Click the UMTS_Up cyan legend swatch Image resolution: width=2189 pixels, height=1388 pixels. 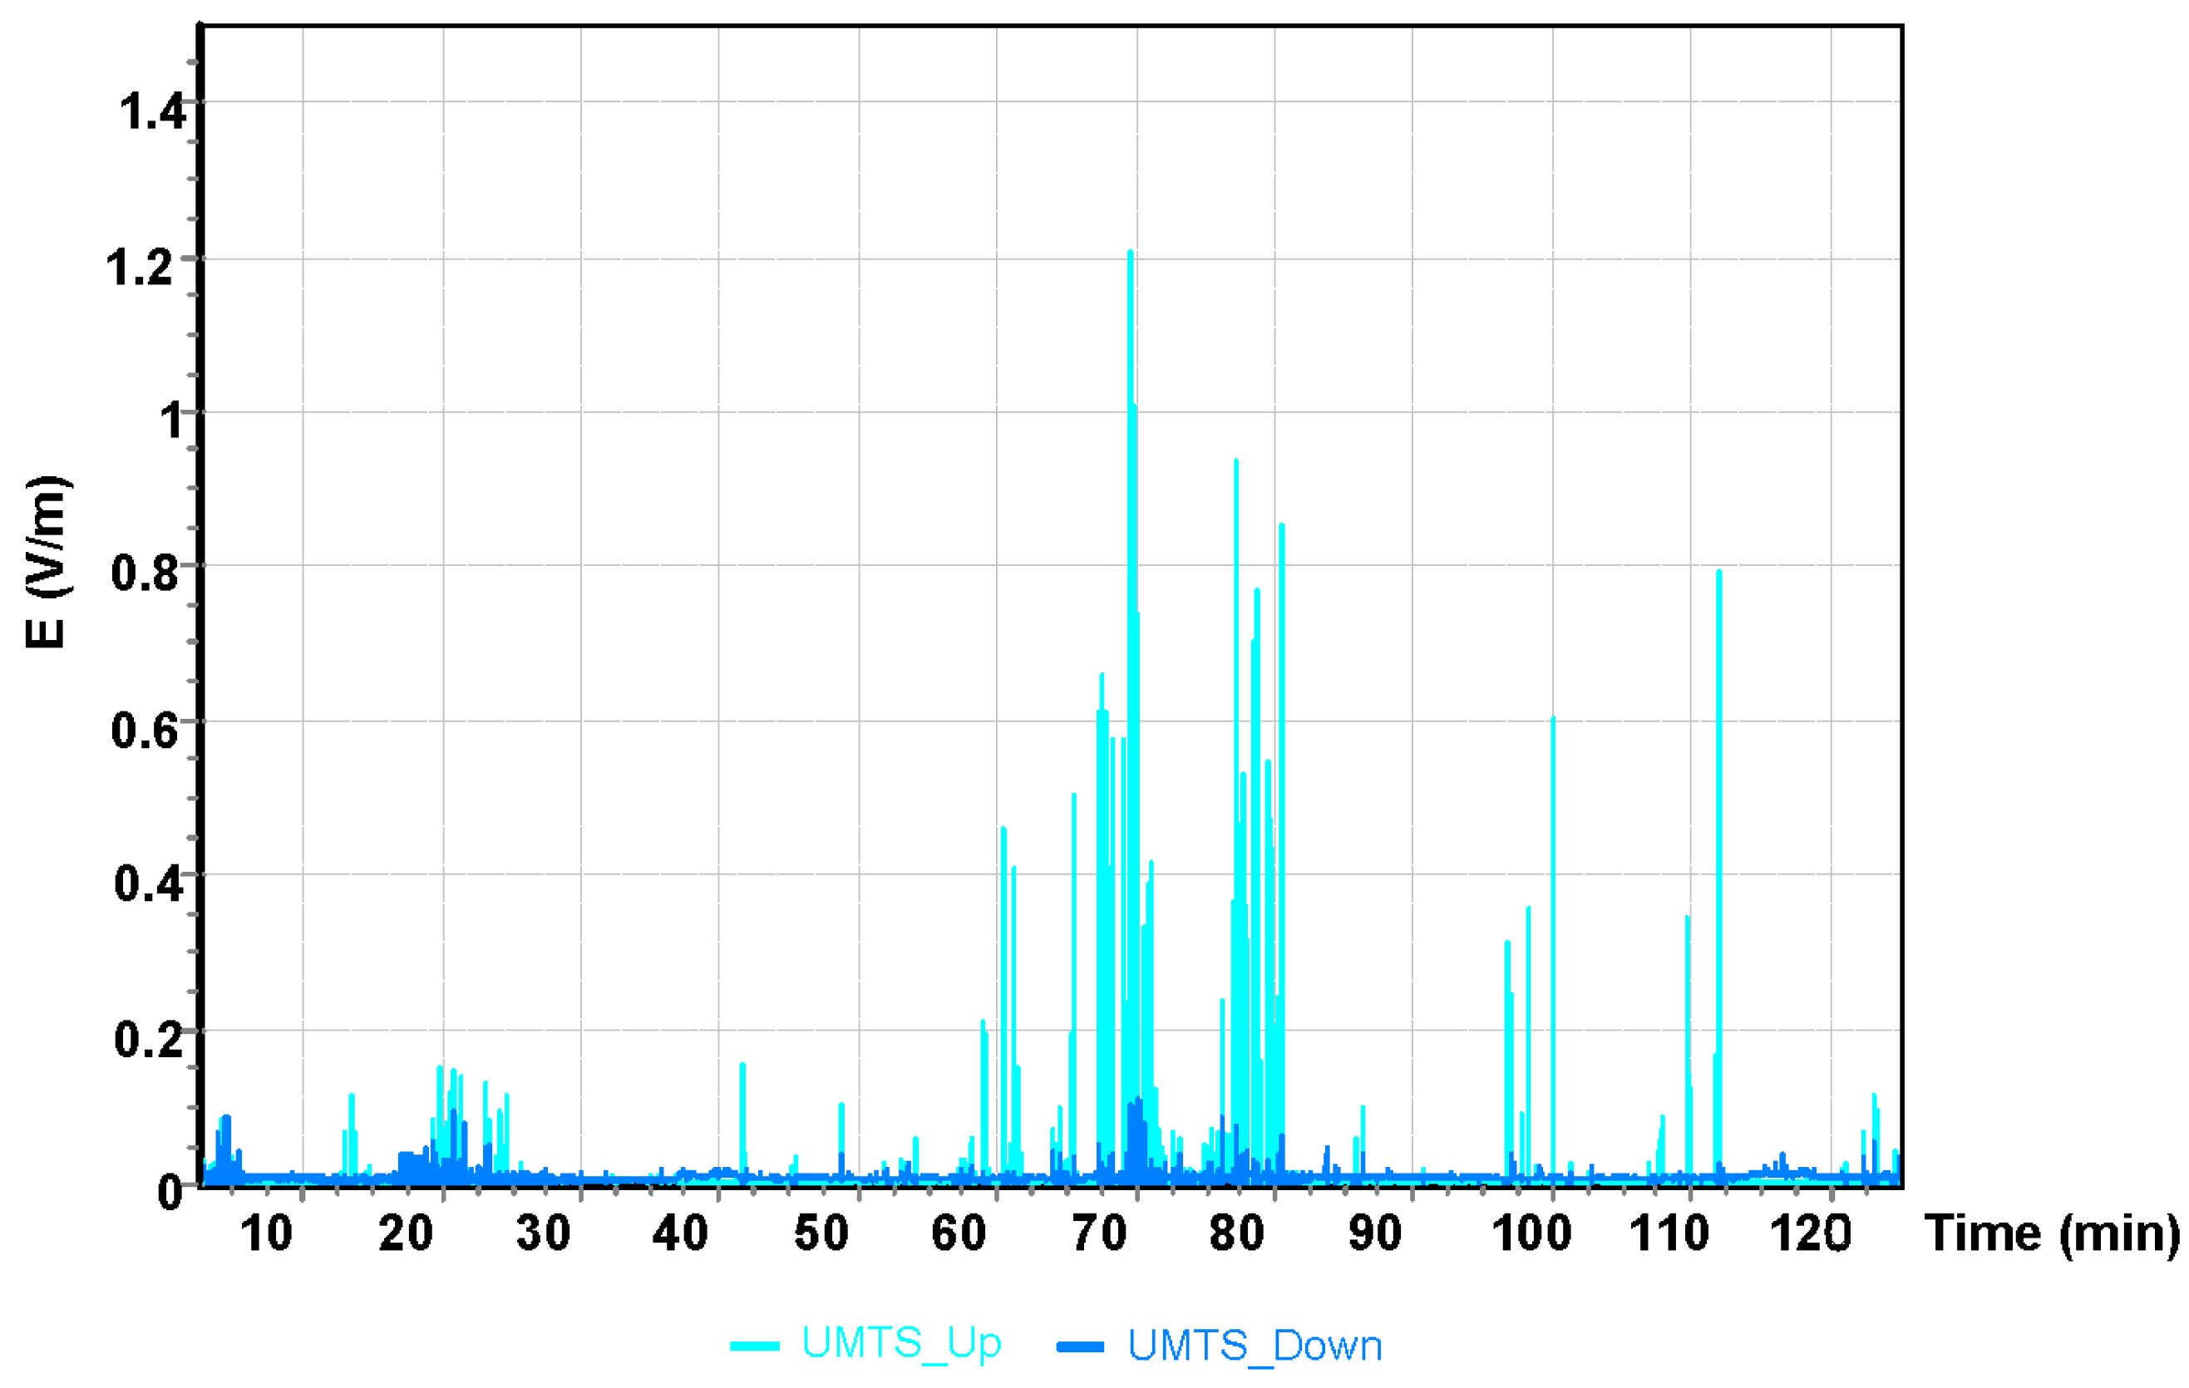point(755,1346)
